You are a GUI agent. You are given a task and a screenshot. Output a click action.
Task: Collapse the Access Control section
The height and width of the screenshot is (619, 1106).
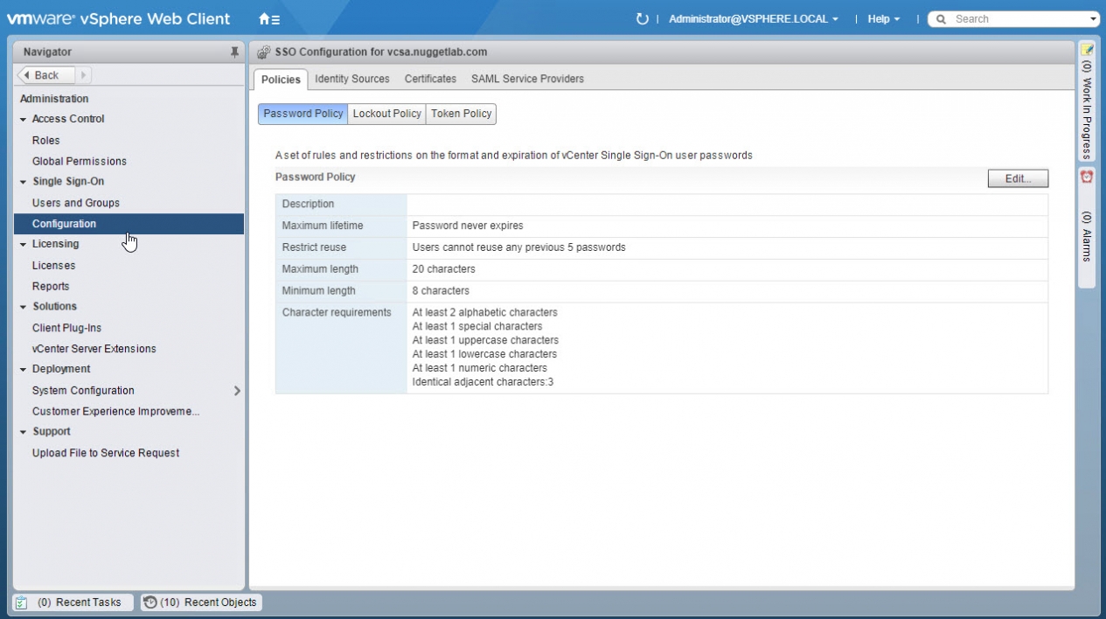24,119
